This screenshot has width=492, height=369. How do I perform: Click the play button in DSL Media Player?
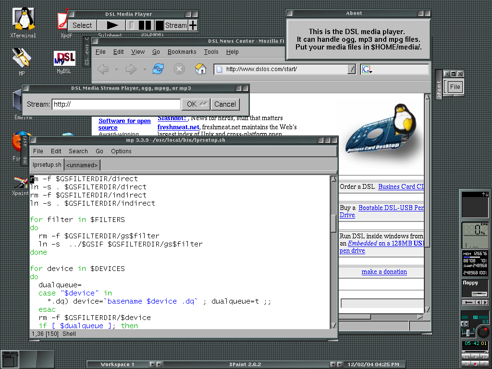point(111,25)
